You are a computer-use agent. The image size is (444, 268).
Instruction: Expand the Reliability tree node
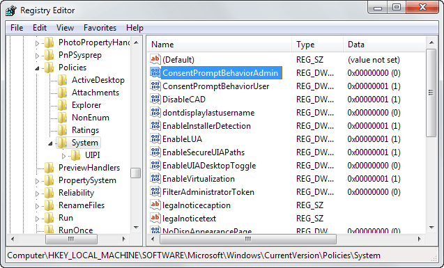tap(37, 194)
